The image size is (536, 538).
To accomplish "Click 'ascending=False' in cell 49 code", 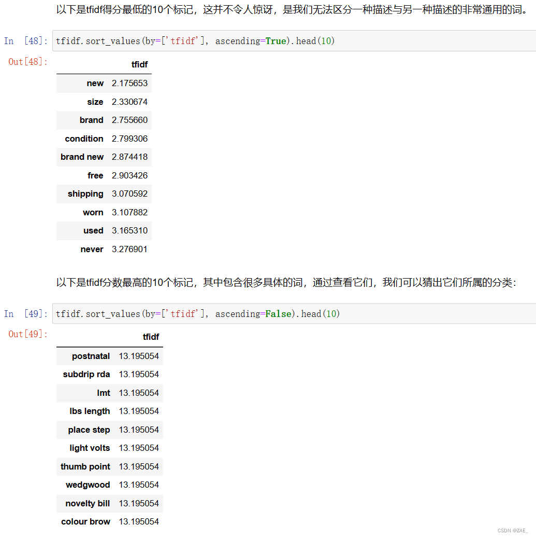I will tap(253, 313).
